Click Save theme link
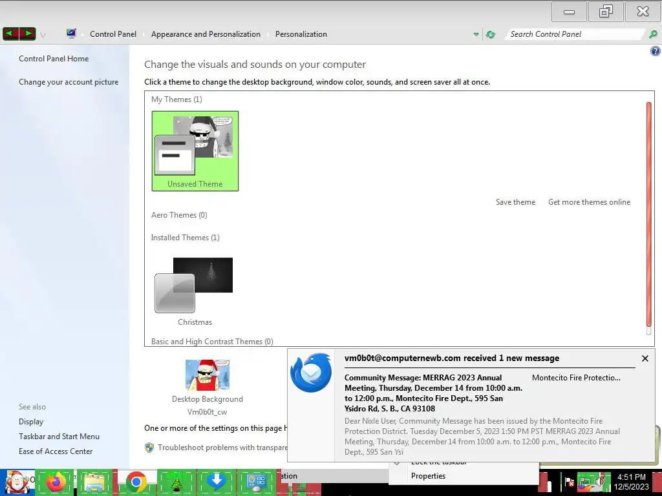The height and width of the screenshot is (496, 662). 515,202
